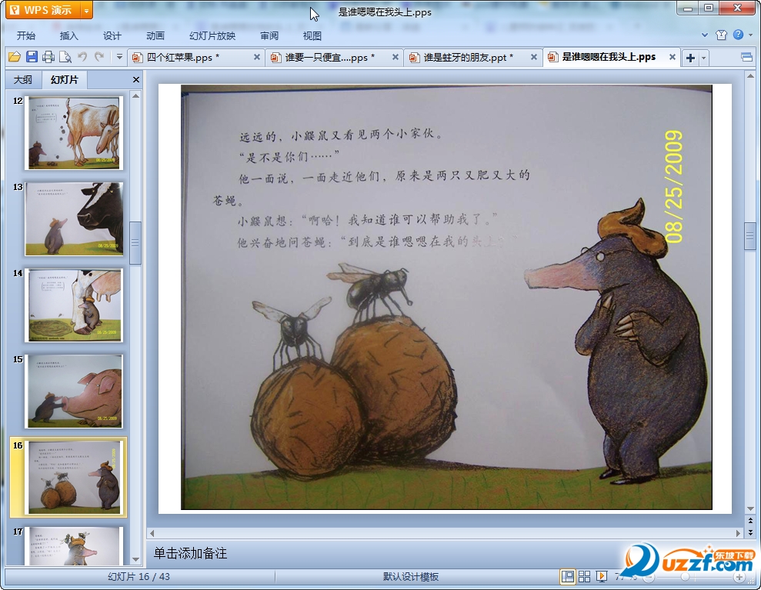The height and width of the screenshot is (590, 761).
Task: Click the new document plus button
Action: pos(689,58)
